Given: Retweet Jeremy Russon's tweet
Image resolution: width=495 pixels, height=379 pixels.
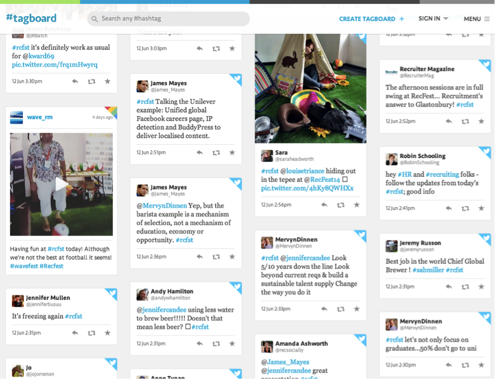Looking at the screenshot, I should tap(465, 287).
